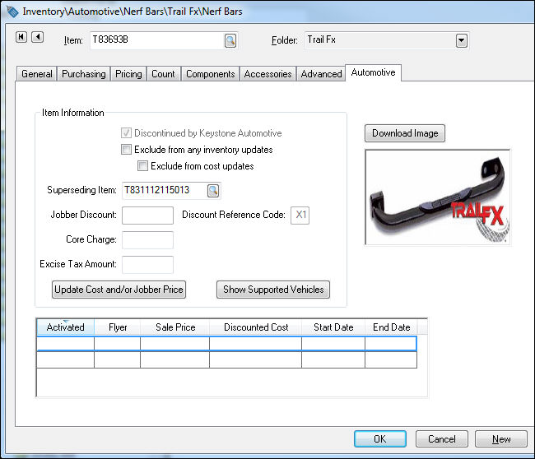Sort the grid by Activated column
Image resolution: width=535 pixels, height=459 pixels.
[x=65, y=327]
